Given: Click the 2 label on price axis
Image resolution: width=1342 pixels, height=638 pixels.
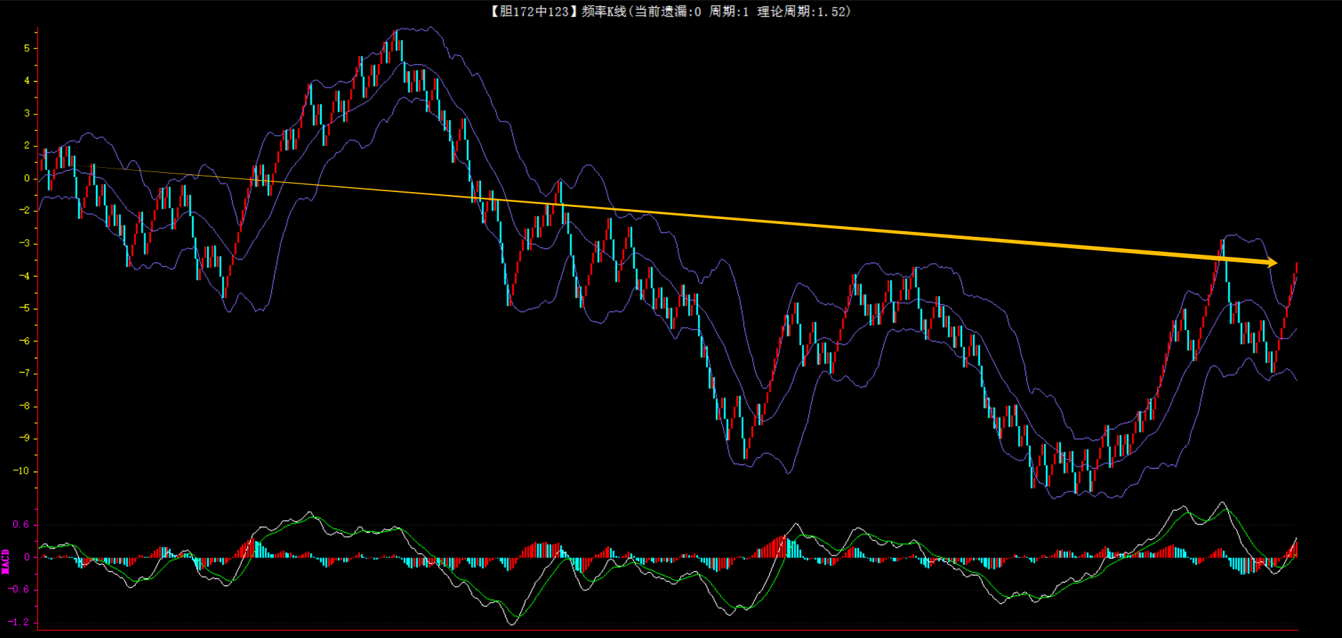Looking at the screenshot, I should (x=27, y=146).
